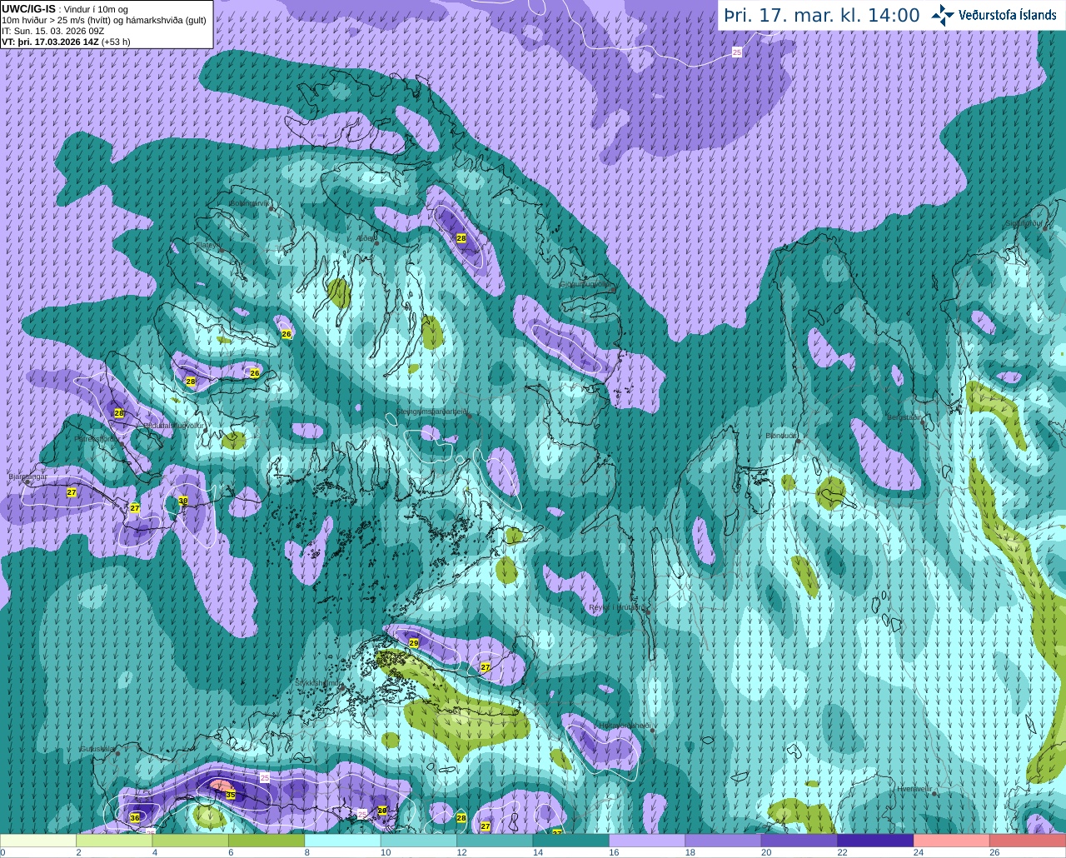Click the Bíldudalsflugvöllur station label
The width and height of the screenshot is (1066, 858).
173,425
